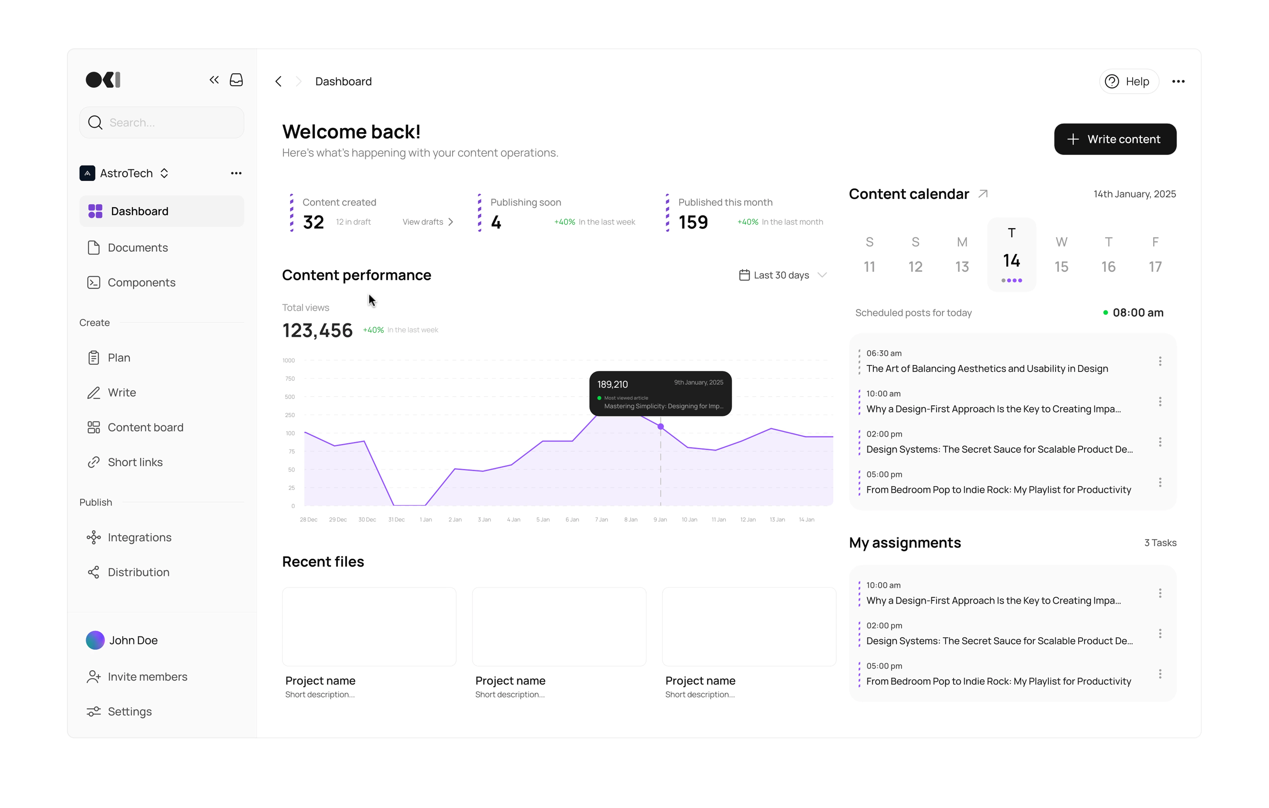1269x808 pixels.
Task: Click the Dashboard breadcrumb title
Action: coord(343,81)
